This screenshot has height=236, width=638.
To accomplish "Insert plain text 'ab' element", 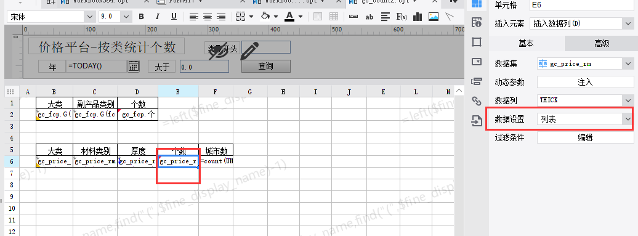I will pyautogui.click(x=369, y=17).
